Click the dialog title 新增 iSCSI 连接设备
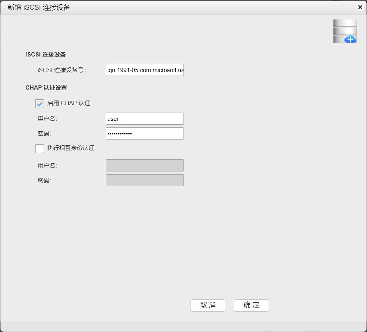Image resolution: width=367 pixels, height=332 pixels. coord(39,7)
